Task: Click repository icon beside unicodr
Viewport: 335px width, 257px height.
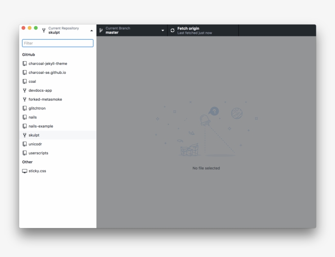Action: 25,144
